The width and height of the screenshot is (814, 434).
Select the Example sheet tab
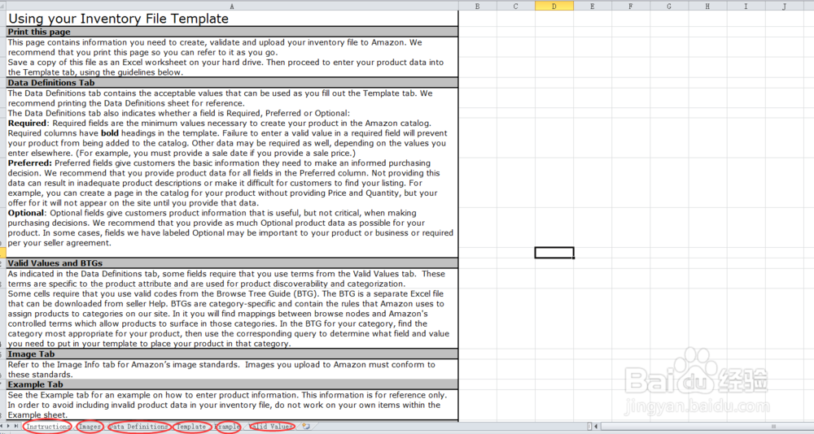pyautogui.click(x=227, y=427)
